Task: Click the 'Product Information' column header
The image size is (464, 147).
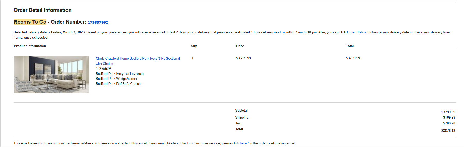Action: [30, 46]
